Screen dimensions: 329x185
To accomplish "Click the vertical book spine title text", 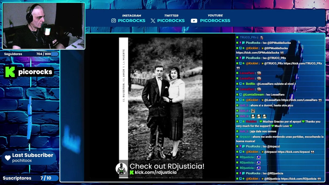I will coord(124,75).
